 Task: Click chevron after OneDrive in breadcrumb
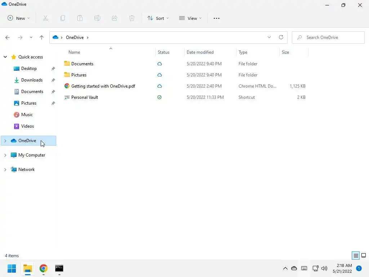coord(88,38)
